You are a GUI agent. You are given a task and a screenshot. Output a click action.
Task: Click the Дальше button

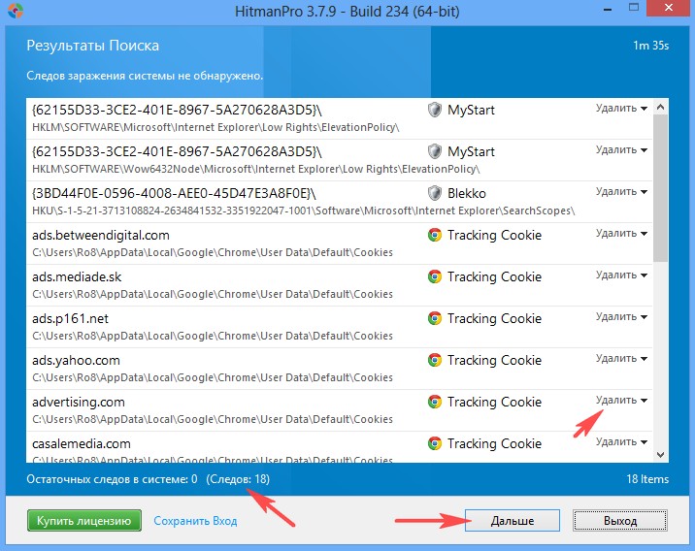coord(513,520)
